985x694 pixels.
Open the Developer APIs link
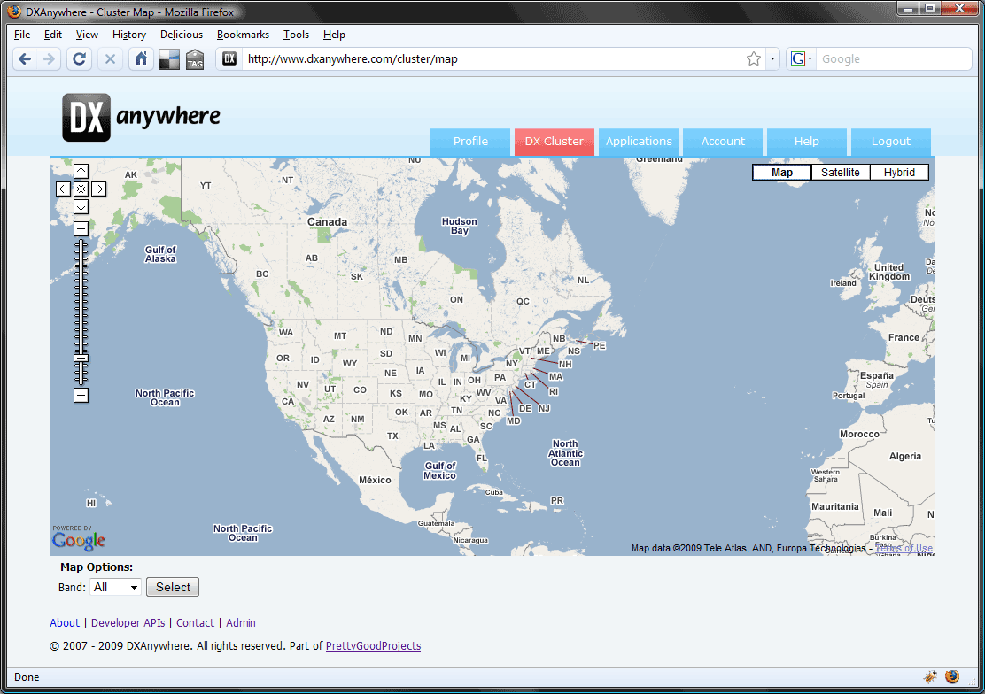click(x=128, y=623)
